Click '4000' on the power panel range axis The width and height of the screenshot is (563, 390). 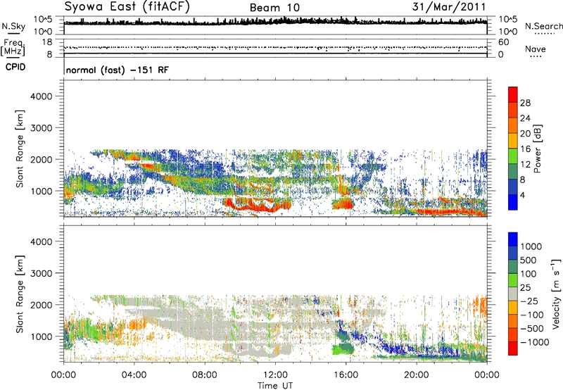[42, 96]
